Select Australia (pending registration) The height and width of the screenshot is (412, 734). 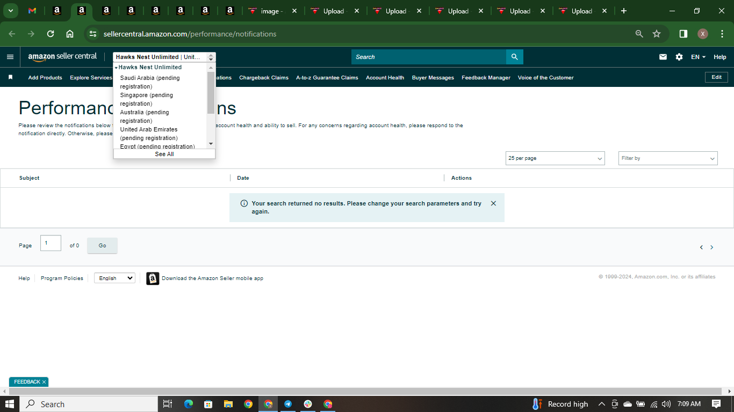[145, 116]
